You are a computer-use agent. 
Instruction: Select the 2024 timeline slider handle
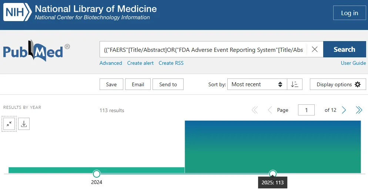(x=97, y=174)
